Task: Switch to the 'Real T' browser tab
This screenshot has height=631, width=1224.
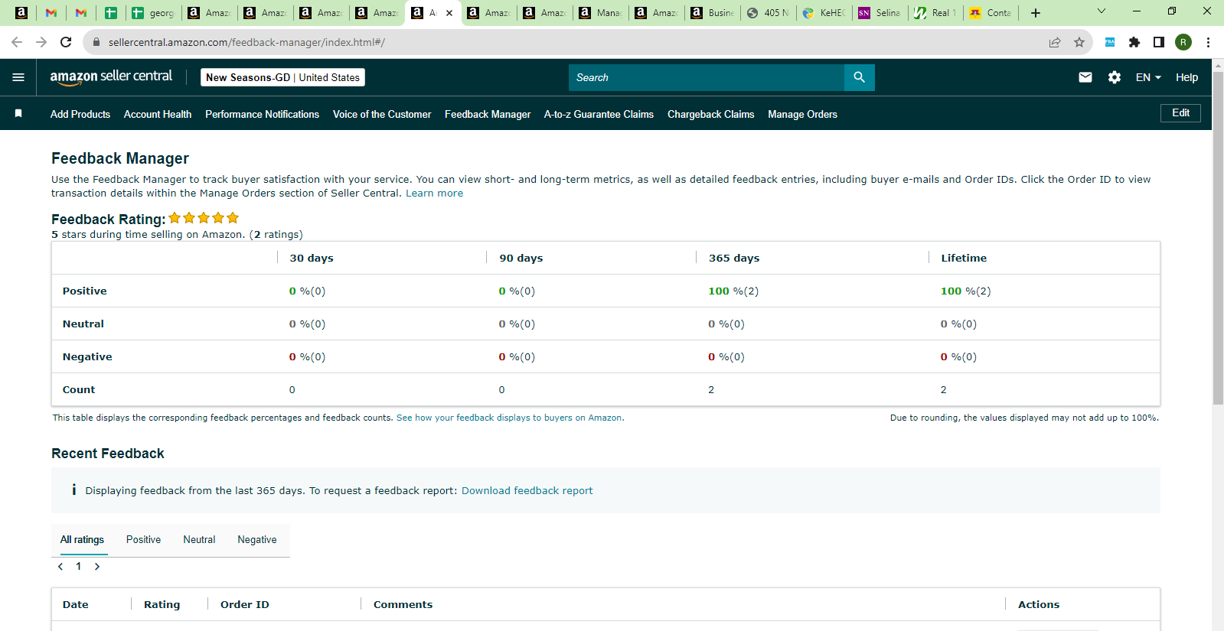Action: pos(936,13)
